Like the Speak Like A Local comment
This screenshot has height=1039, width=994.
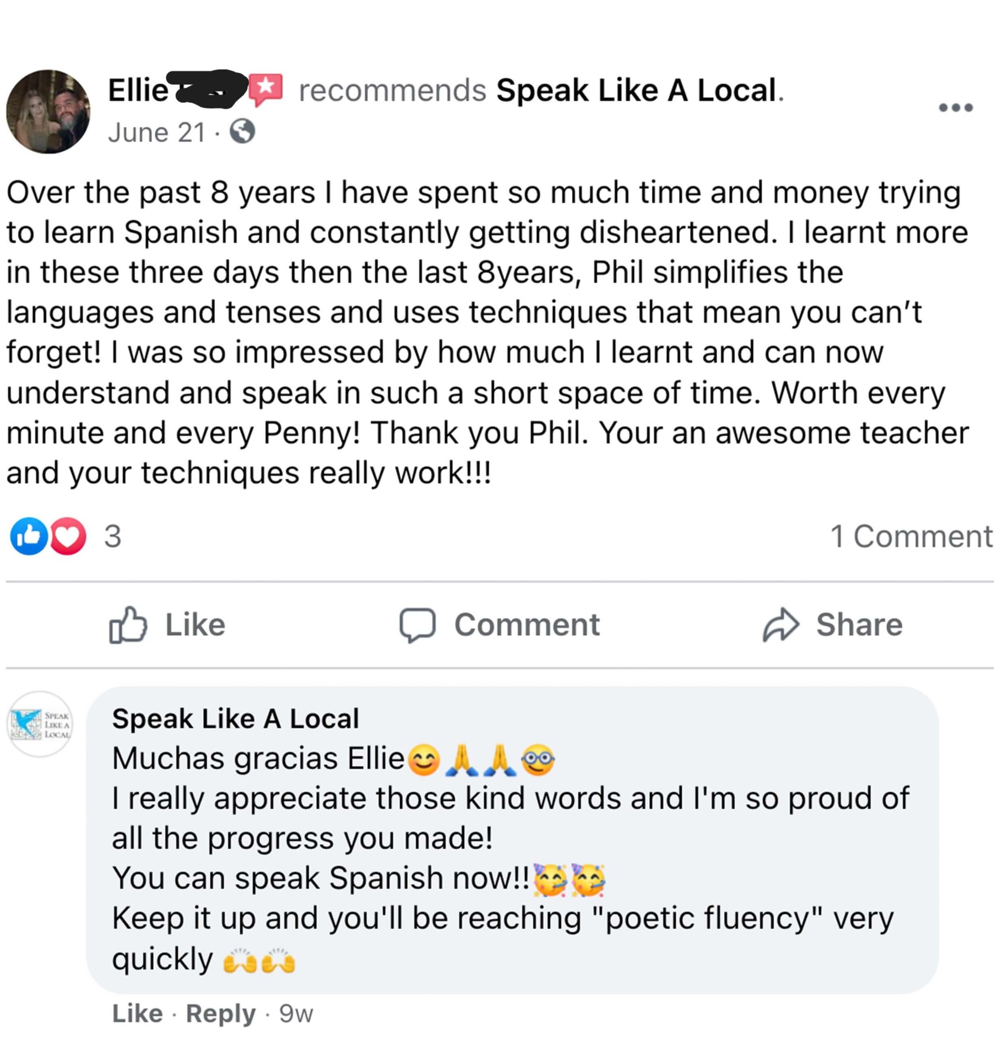137,1013
